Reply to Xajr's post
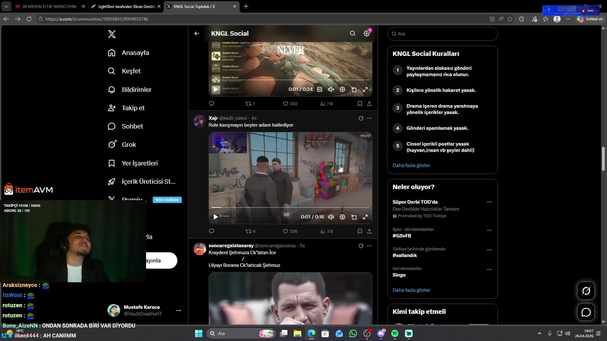 pos(212,231)
